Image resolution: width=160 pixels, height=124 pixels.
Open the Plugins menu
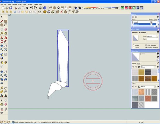(36, 4)
